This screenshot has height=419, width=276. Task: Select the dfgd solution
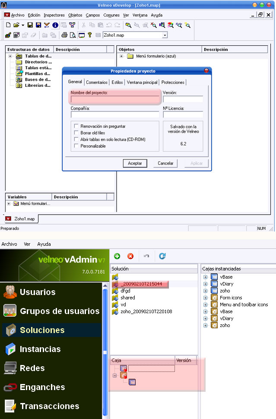[125, 291]
